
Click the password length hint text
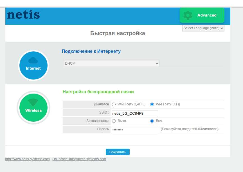190,129
